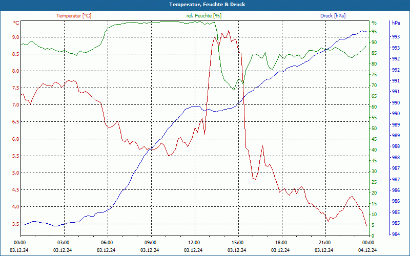Image resolution: width=410 pixels, height=256 pixels.
Task: Click time axis label '21:00'
Action: point(324,242)
